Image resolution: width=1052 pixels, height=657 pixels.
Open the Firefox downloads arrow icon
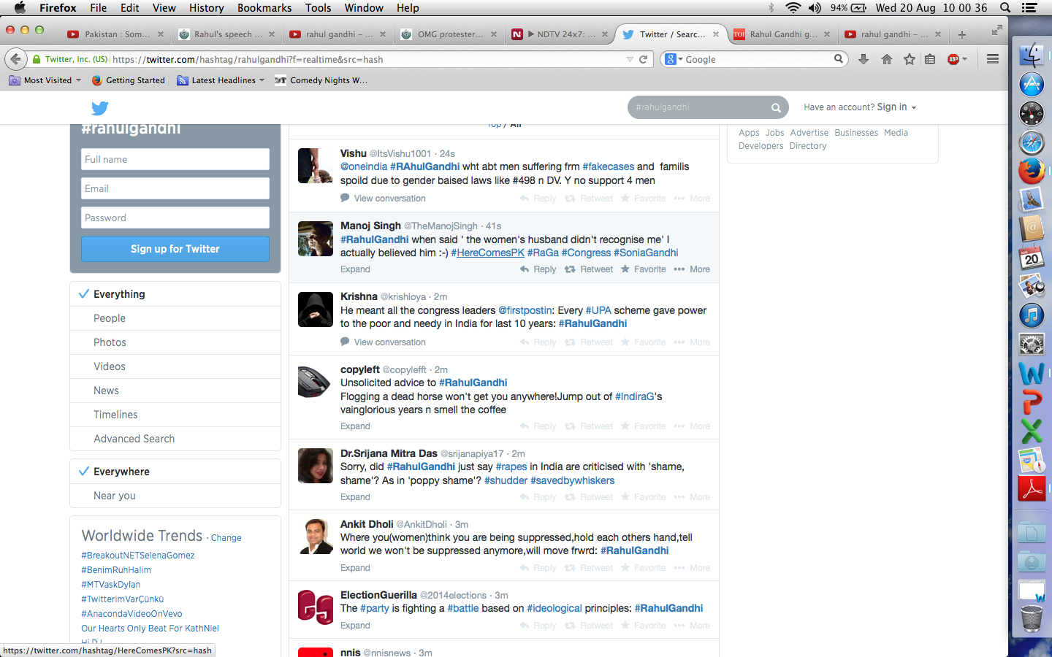click(x=864, y=59)
